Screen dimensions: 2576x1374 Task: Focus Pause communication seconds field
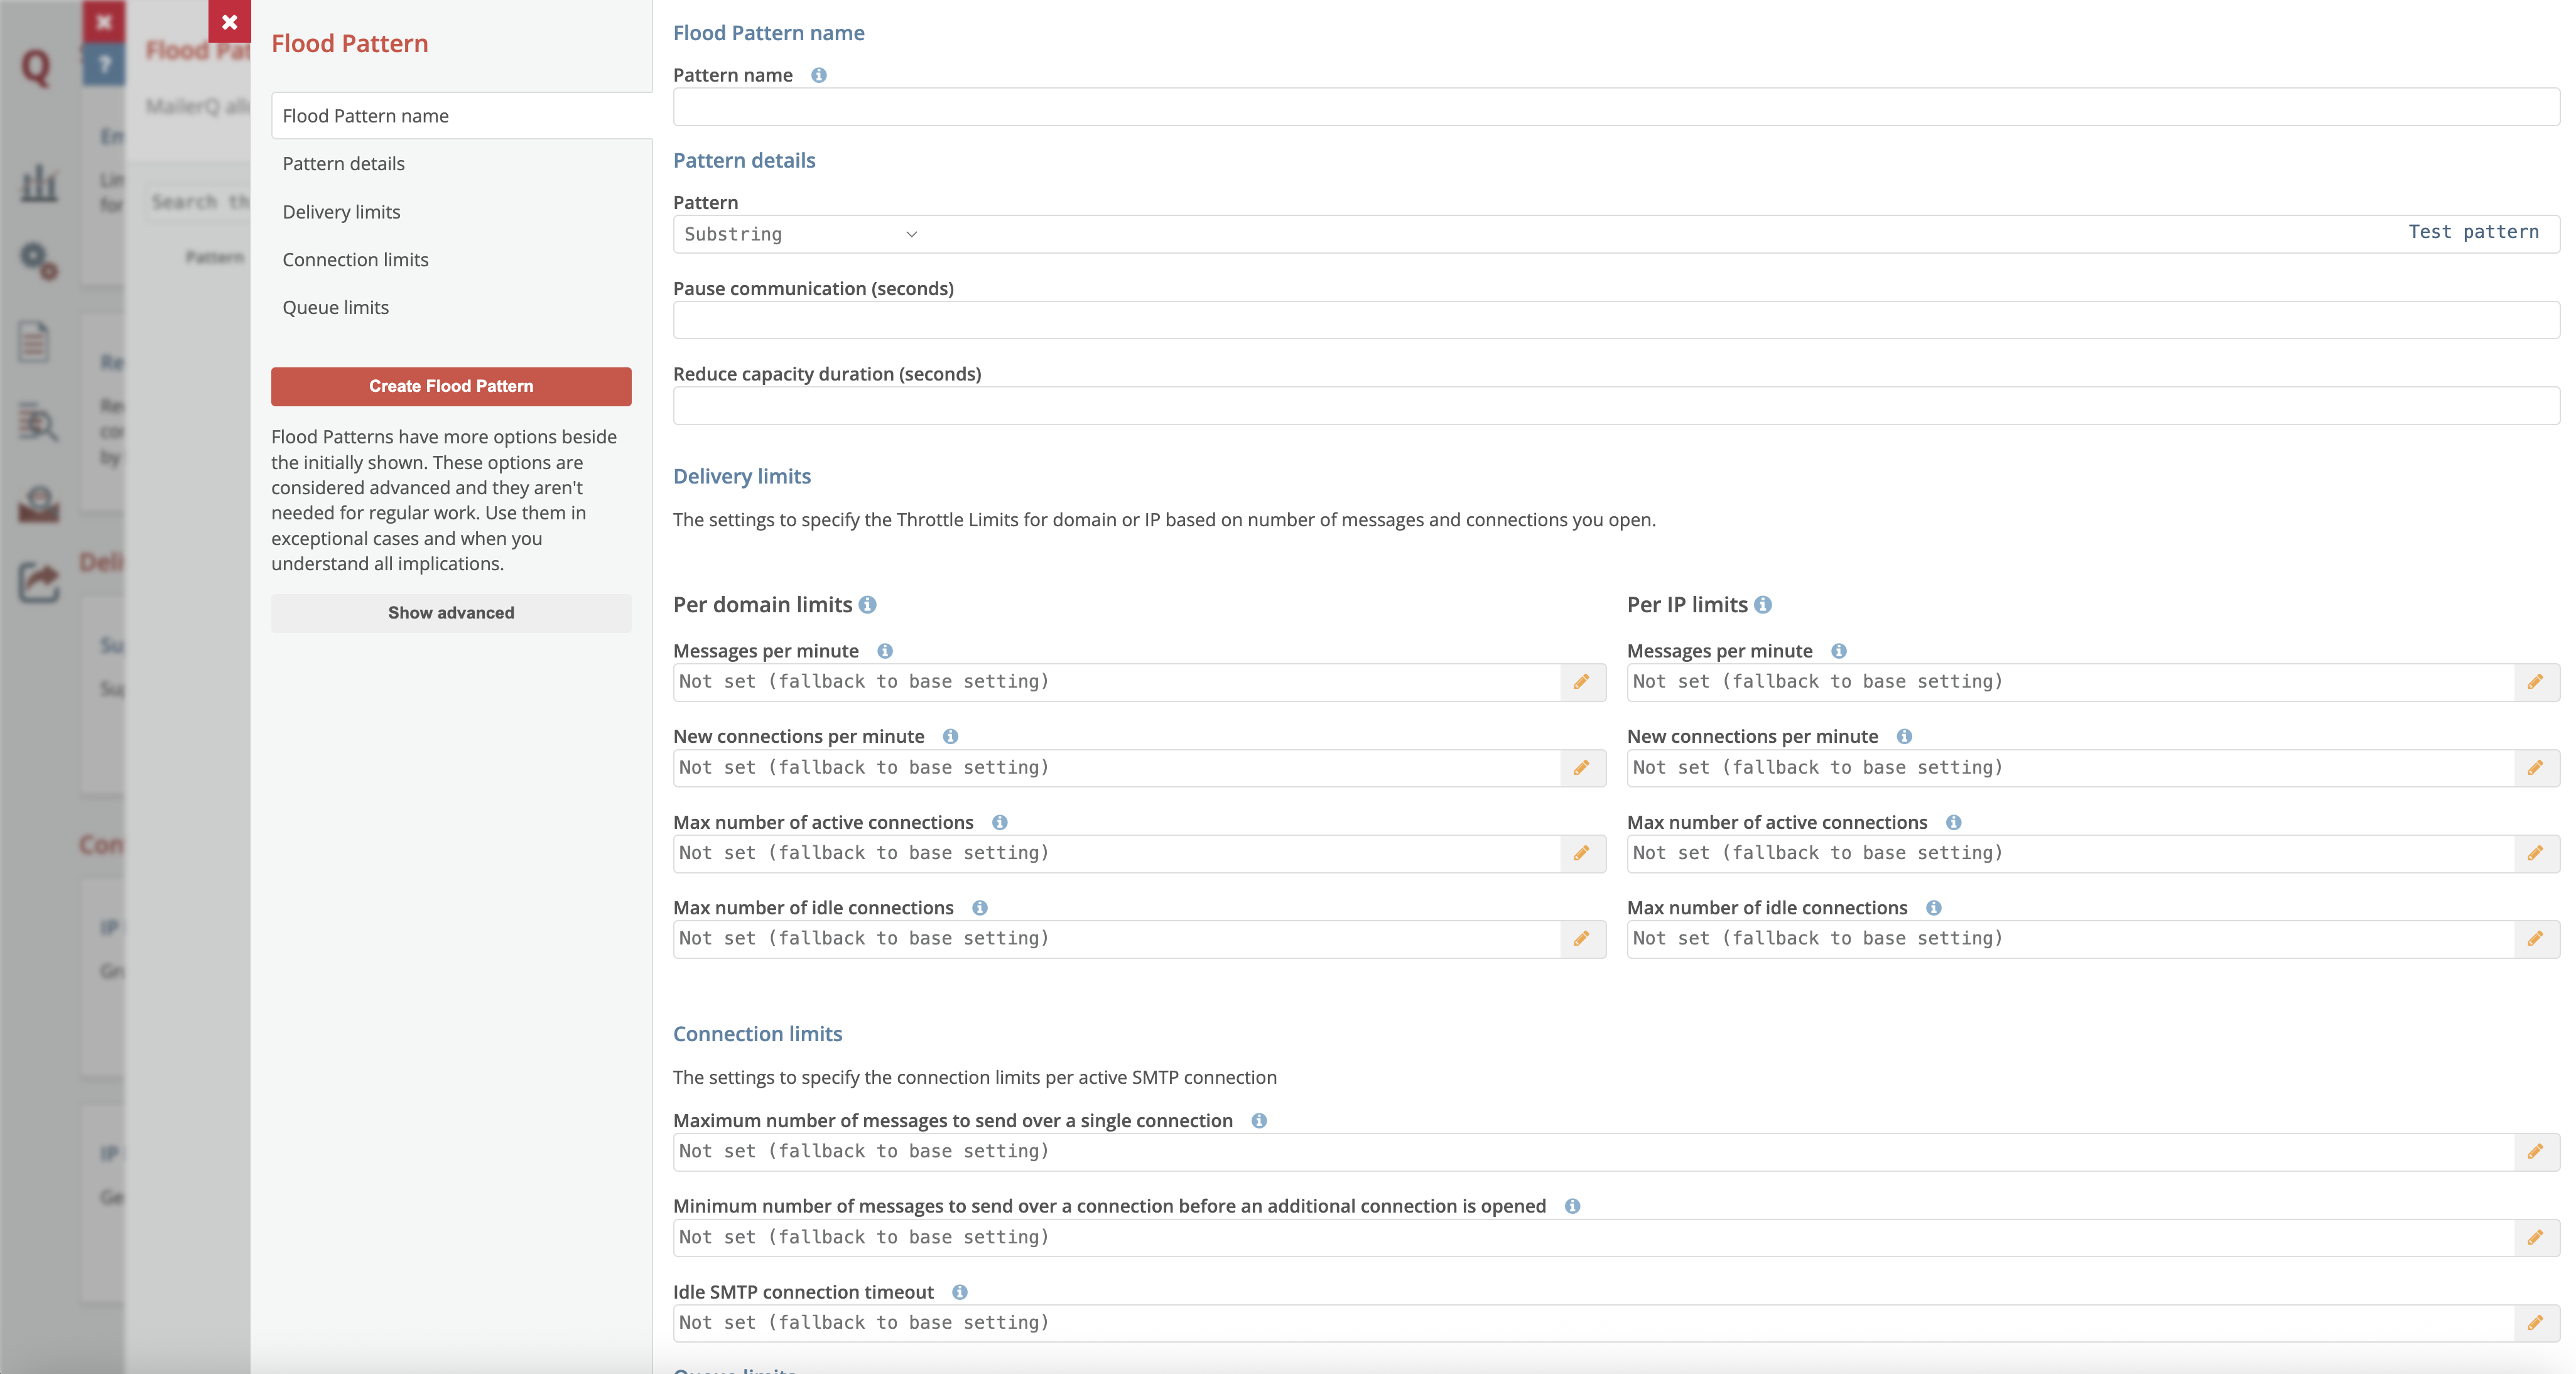coord(1616,321)
